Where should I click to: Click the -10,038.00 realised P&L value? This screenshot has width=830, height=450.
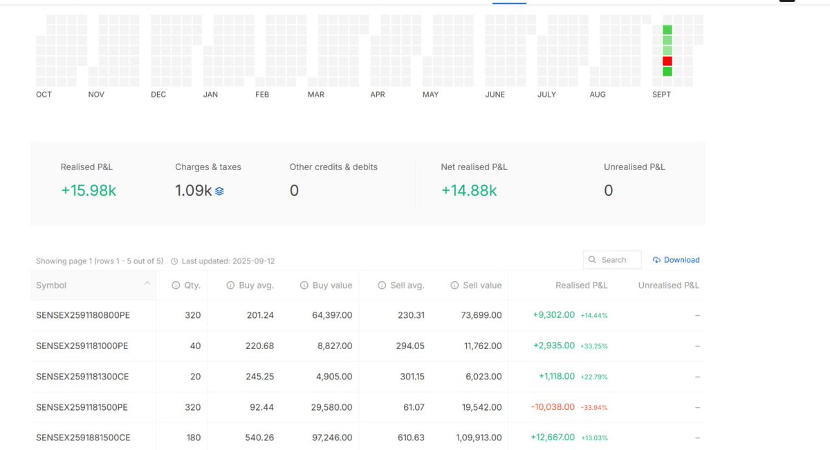tap(553, 407)
